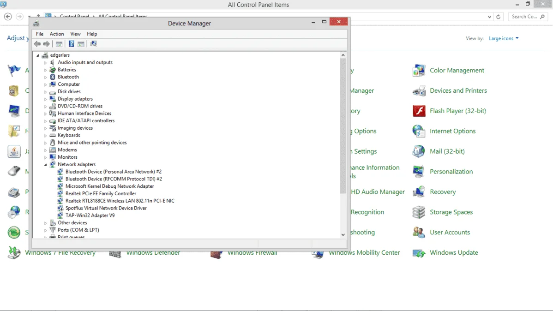553x311 pixels.
Task: Expand Audio inputs and outputs
Action: click(45, 63)
